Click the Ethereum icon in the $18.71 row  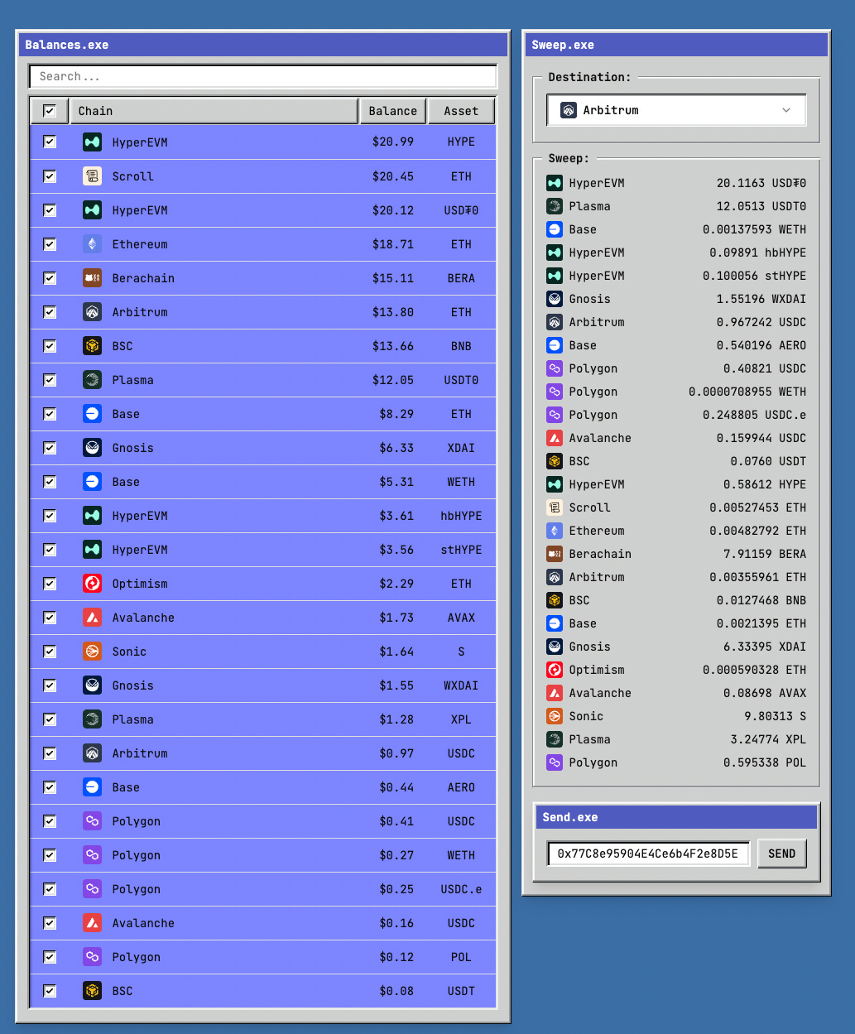click(92, 243)
